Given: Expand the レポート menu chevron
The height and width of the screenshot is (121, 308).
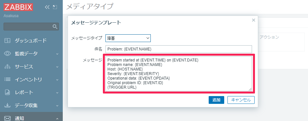Looking at the screenshot, I should 57,93.
